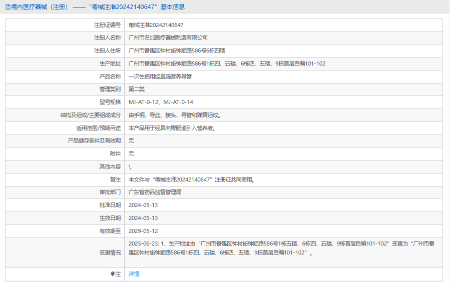Click the 变更情况 change record text dated 2025-06-23
The width and height of the screenshot is (450, 283).
coord(281,248)
